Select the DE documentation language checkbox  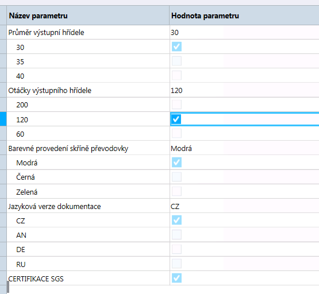click(176, 249)
